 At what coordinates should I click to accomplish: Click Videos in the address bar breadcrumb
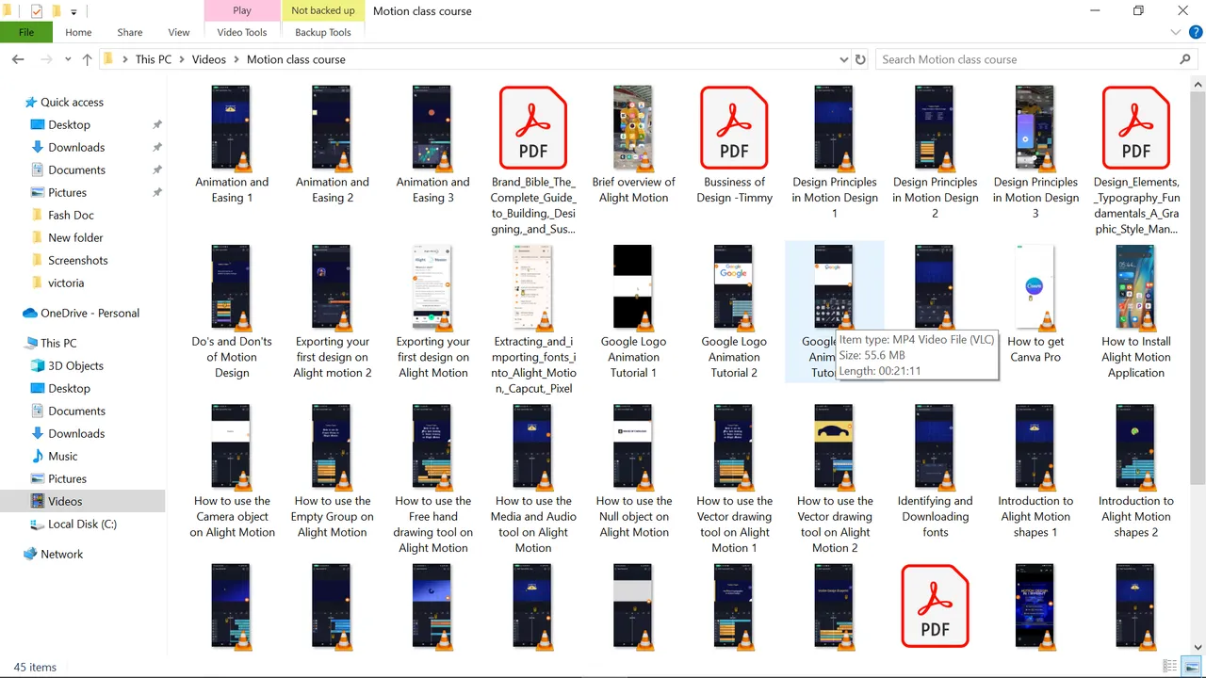click(209, 59)
